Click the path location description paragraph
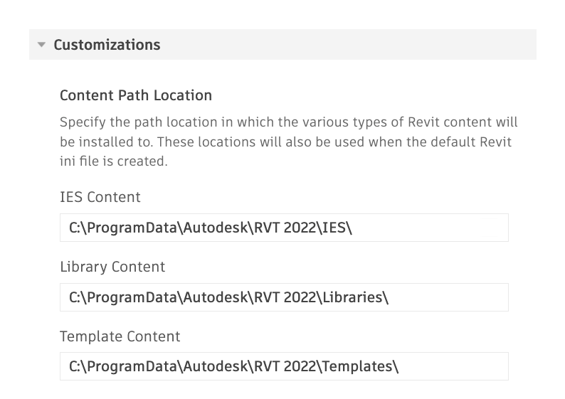Viewport: 565px width, 399px height. point(288,142)
